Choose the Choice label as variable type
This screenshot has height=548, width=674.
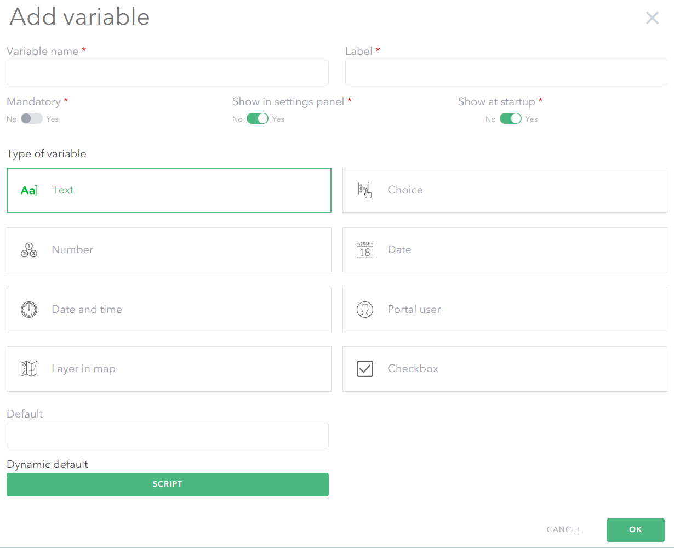(405, 190)
